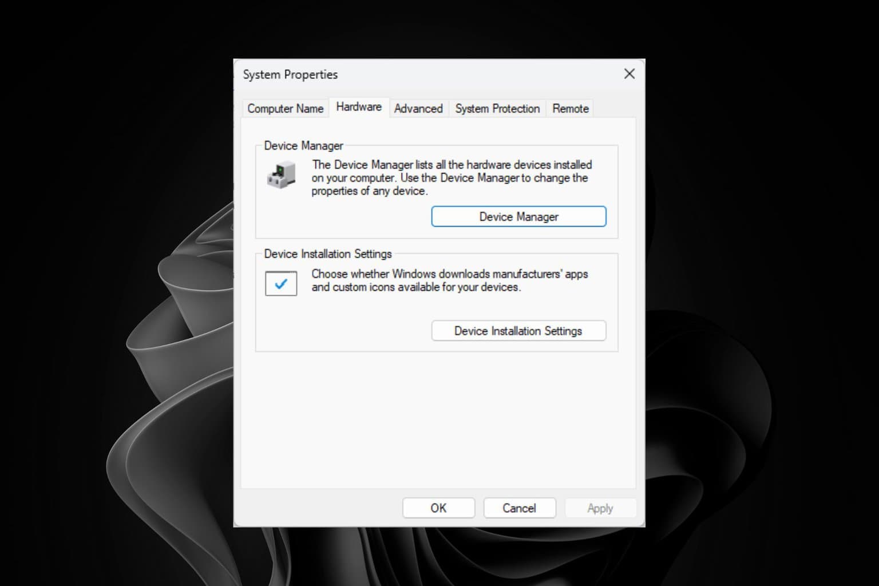Click the Device Installation Settings checkmark icon
Viewport: 879px width, 586px height.
tap(281, 283)
